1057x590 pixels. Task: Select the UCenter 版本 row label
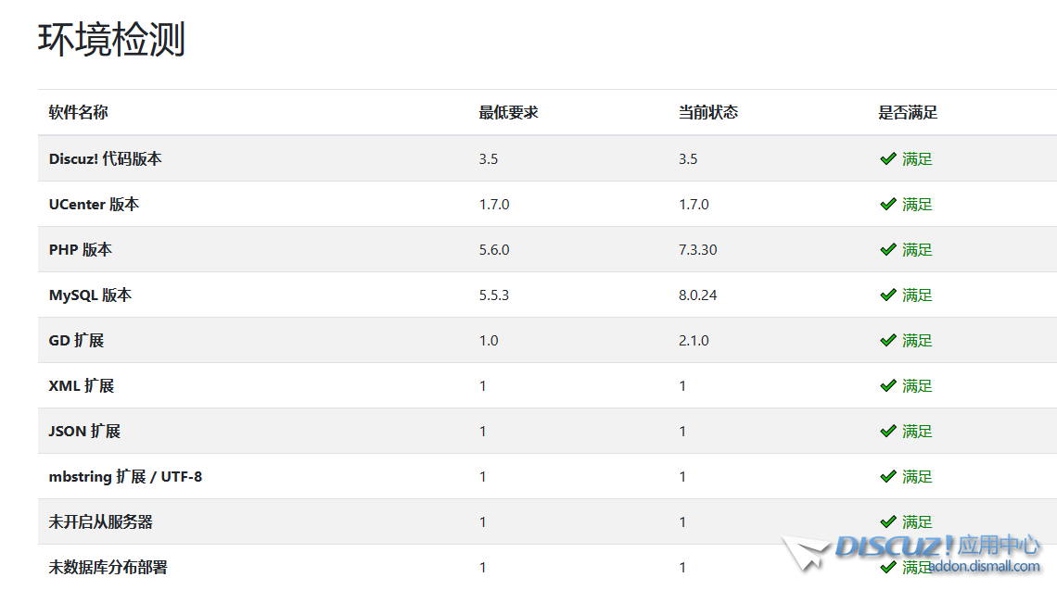tap(94, 204)
